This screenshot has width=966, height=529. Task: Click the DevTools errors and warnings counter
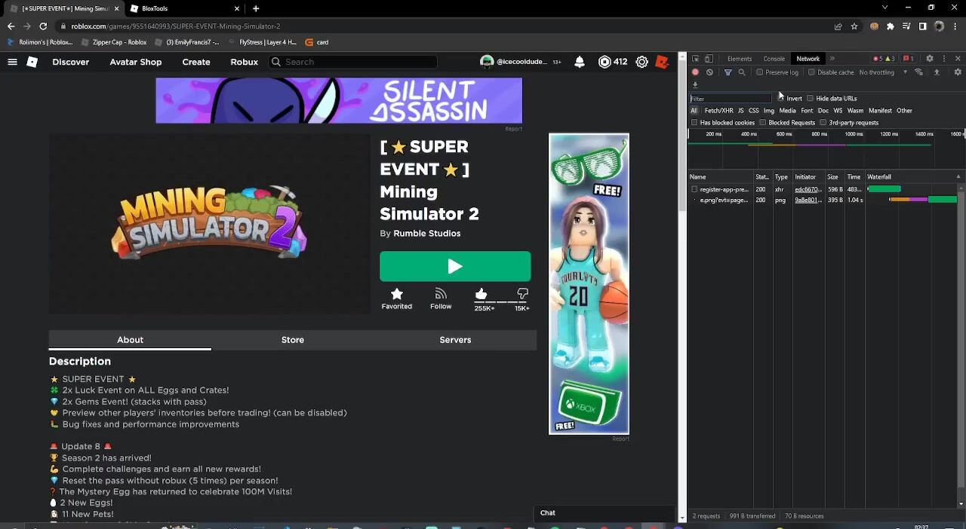coord(884,59)
